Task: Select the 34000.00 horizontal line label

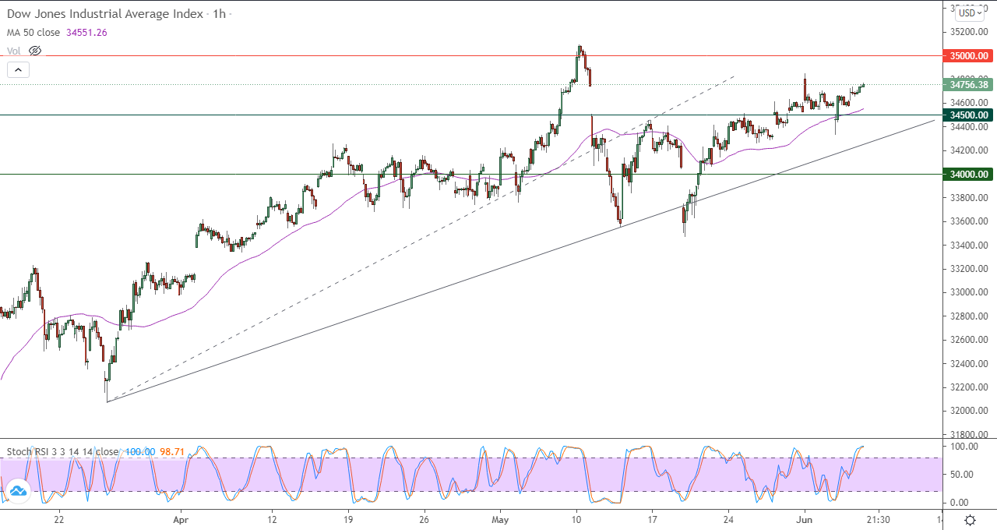Action: 968,175
